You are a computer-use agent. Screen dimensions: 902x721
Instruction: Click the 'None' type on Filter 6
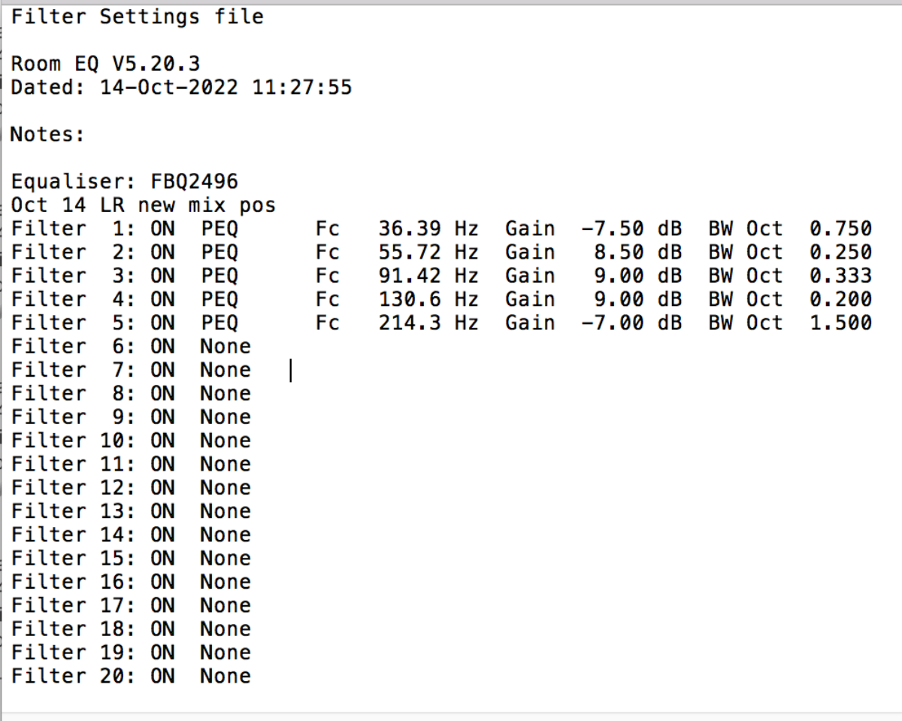coord(225,346)
